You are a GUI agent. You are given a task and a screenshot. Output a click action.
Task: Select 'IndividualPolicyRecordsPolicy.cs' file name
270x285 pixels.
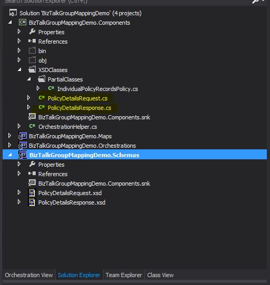tap(98, 89)
